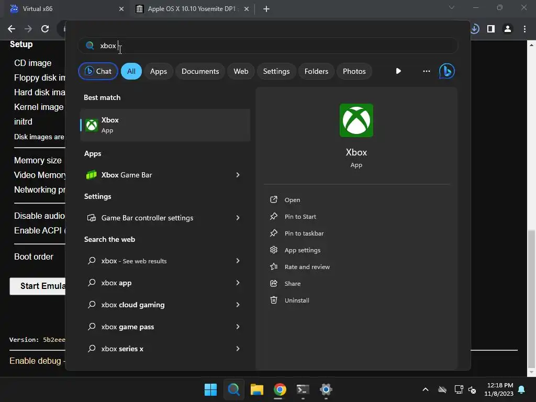Click the search magnifier icon in search box
This screenshot has height=402, width=536.
pyautogui.click(x=90, y=46)
